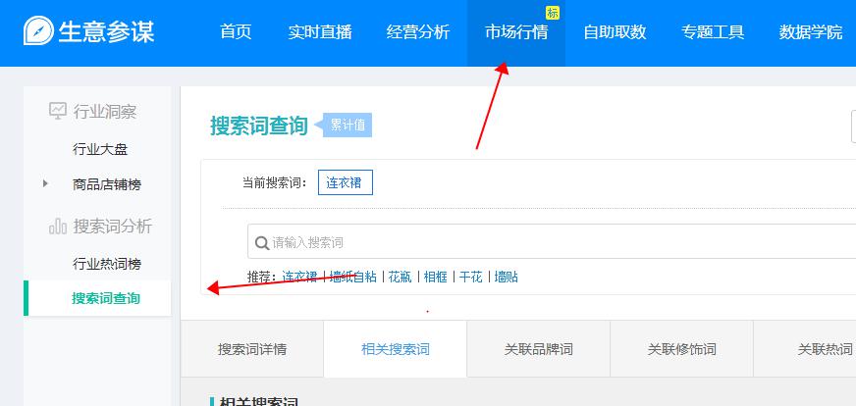Click the yellow 标 badge on 市场行情
Screen dimensions: 856x406
tap(552, 13)
